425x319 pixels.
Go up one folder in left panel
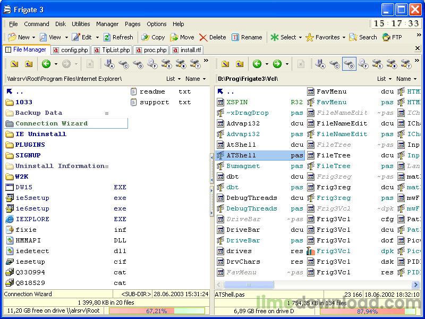[x=29, y=64]
